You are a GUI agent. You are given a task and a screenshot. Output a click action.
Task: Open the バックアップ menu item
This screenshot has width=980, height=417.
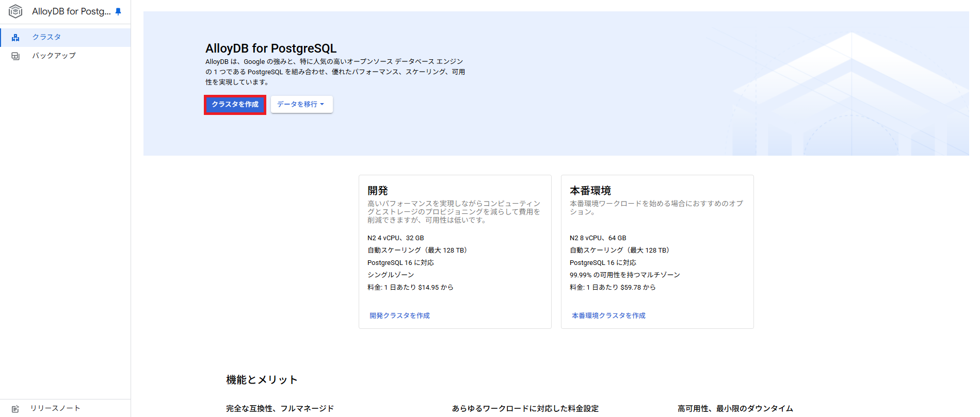[x=65, y=56]
